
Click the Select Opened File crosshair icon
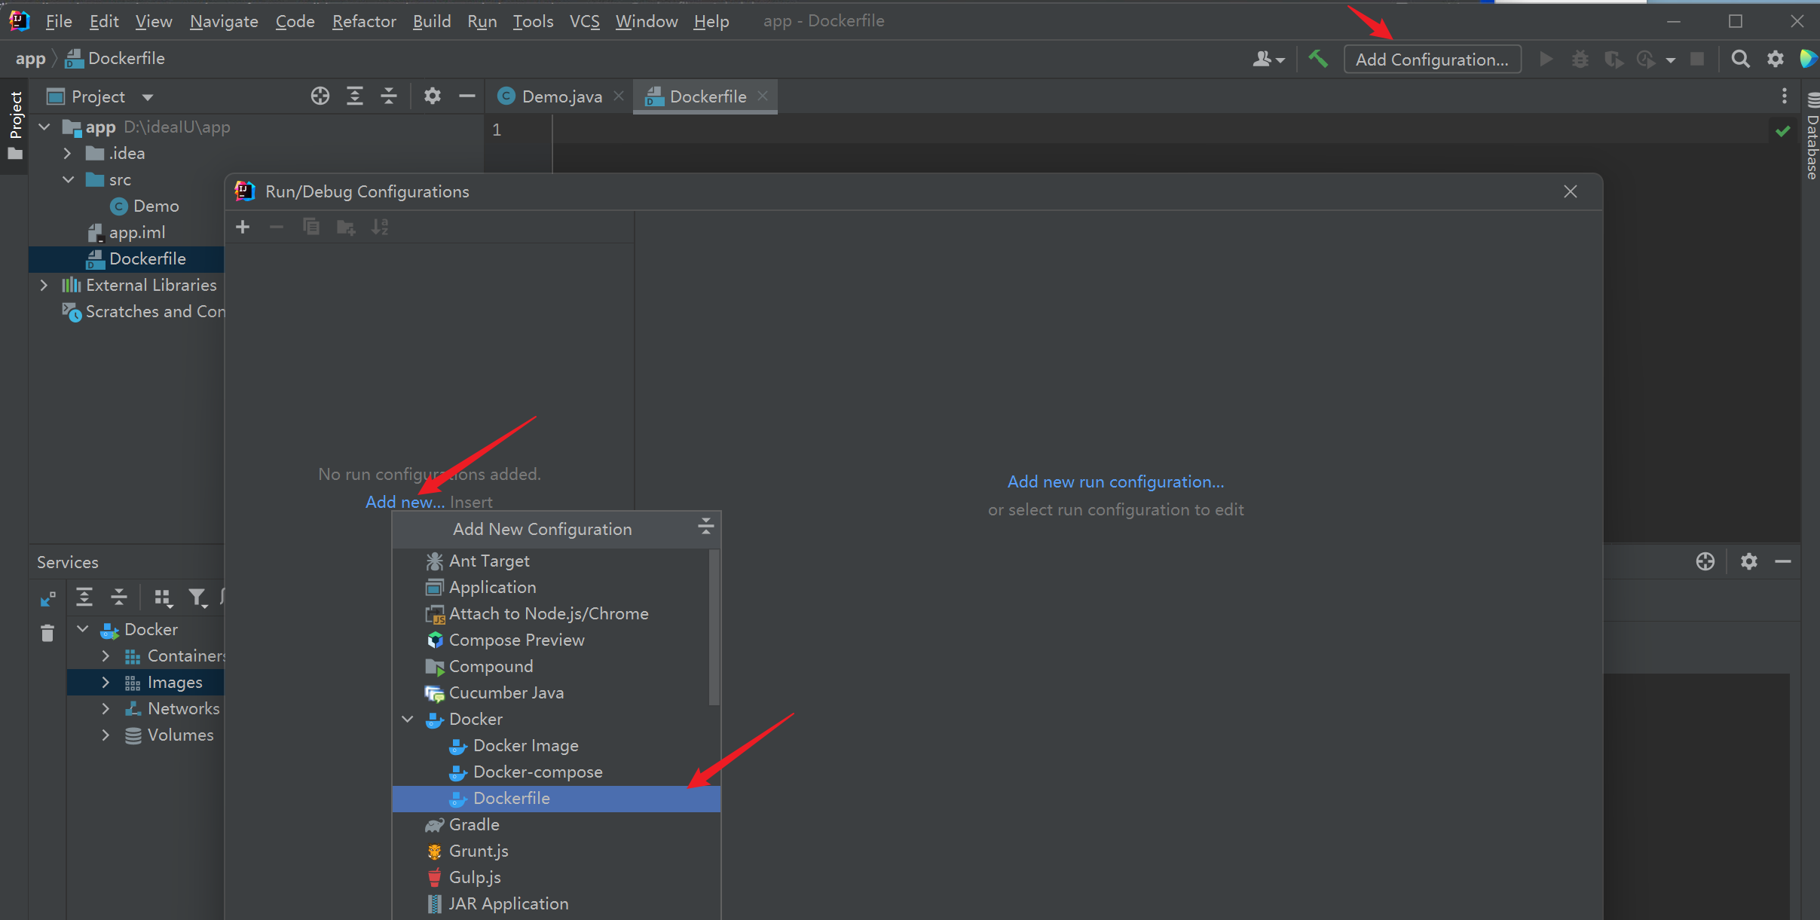coord(320,96)
